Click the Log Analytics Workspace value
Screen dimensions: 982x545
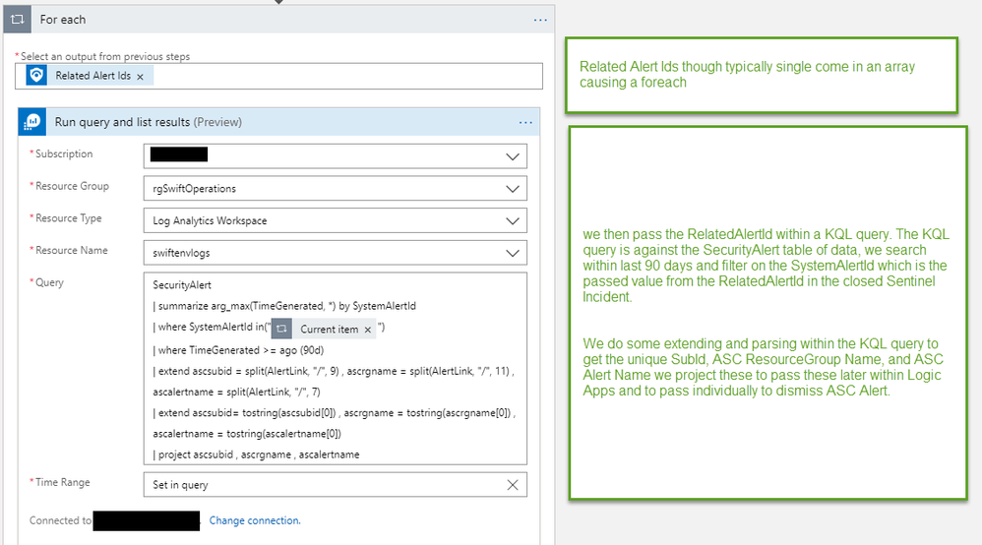pos(210,220)
